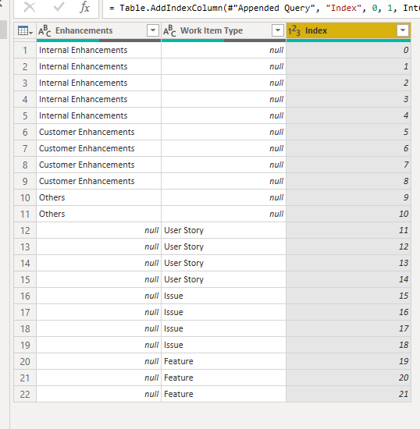
Task: Click Others cell in row 11
Action: (98, 214)
